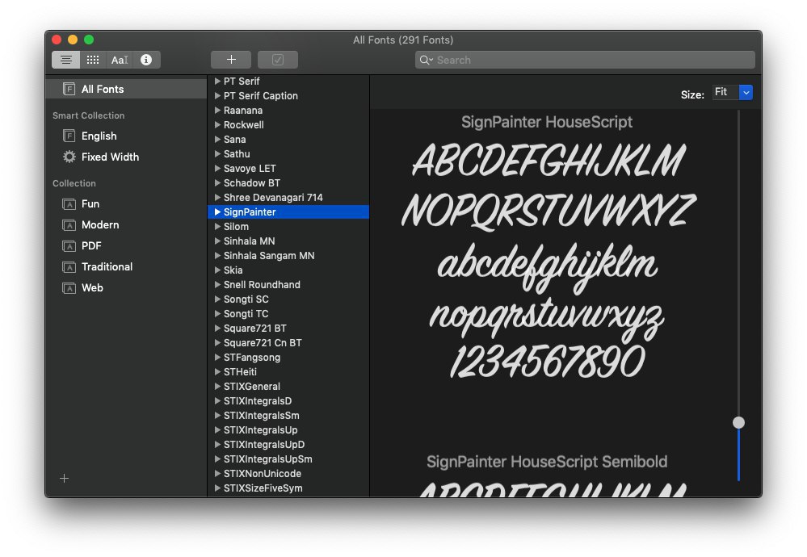Viewport: 807px width, 557px height.
Task: Expand the Silom family
Action: (x=218, y=226)
